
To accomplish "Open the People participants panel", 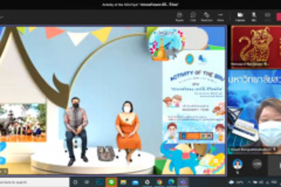I will (x=179, y=16).
